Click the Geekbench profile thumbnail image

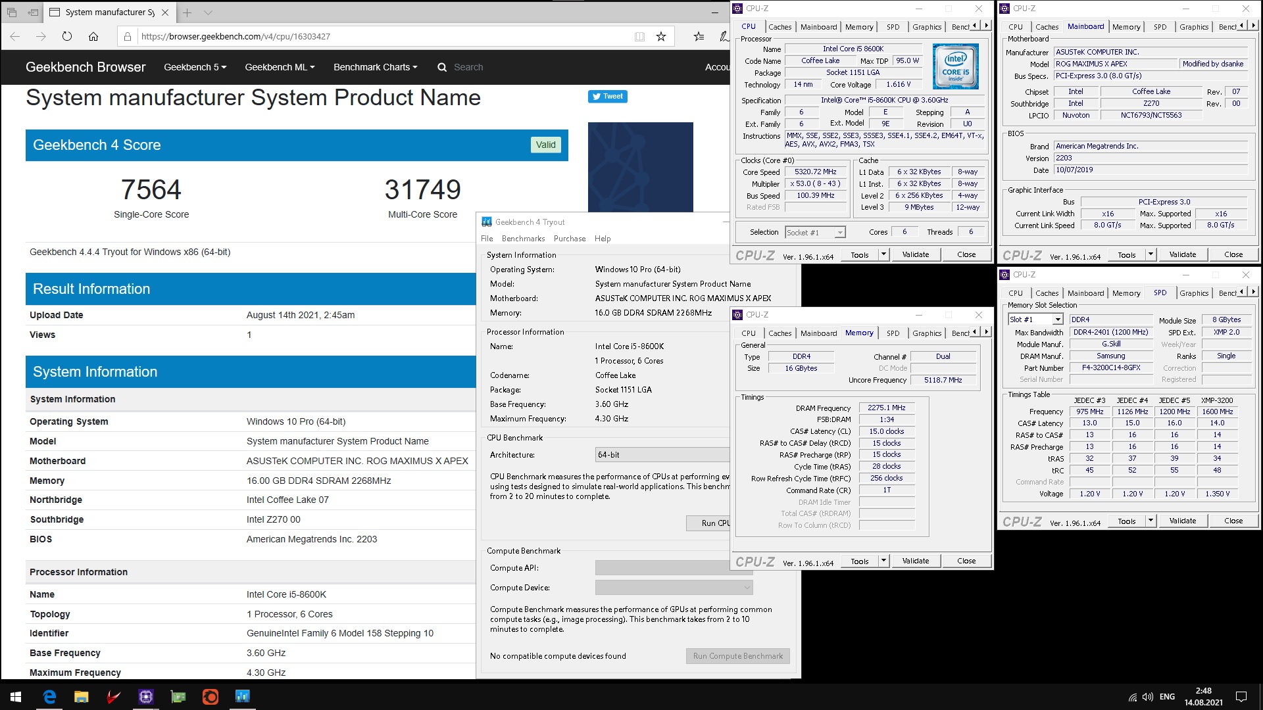point(640,167)
